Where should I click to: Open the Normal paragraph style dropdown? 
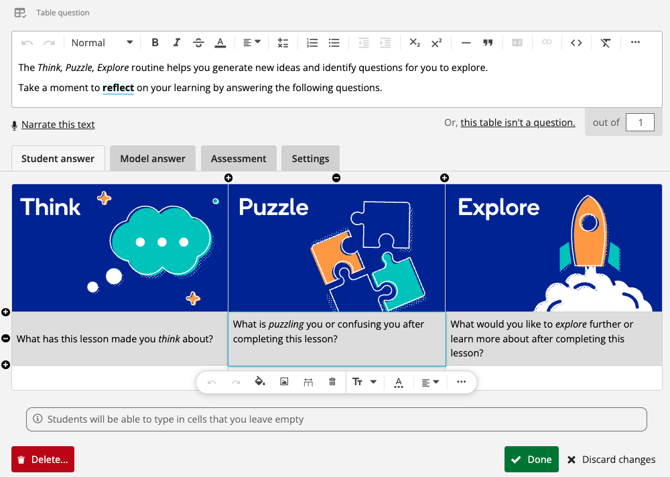(x=102, y=43)
